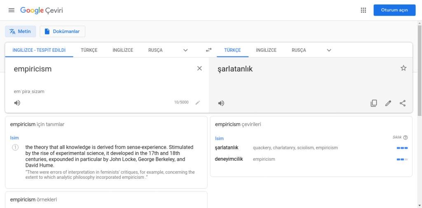Copy the translation to clipboard
Image resolution: width=422 pixels, height=208 pixels.
tap(374, 103)
